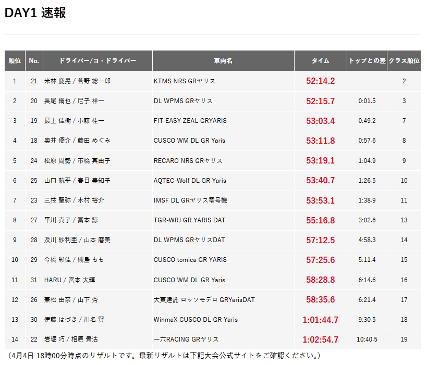Click the footnote about 4月4日 18時00分 results
427x365 pixels.
164,356
